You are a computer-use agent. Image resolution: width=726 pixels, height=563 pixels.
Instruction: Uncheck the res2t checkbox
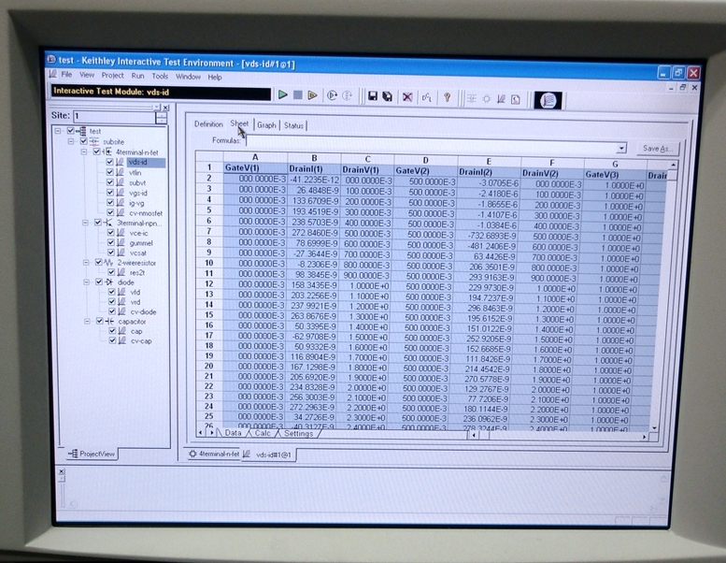pyautogui.click(x=111, y=272)
